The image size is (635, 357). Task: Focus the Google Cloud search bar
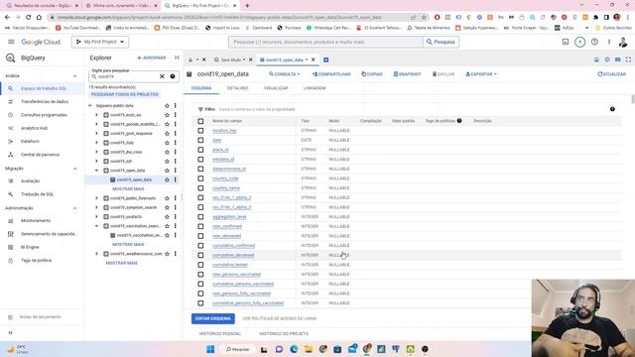(x=325, y=42)
